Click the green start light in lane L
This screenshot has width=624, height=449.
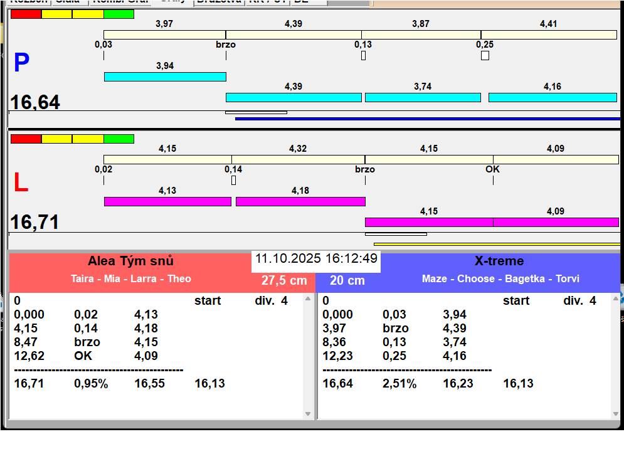119,139
